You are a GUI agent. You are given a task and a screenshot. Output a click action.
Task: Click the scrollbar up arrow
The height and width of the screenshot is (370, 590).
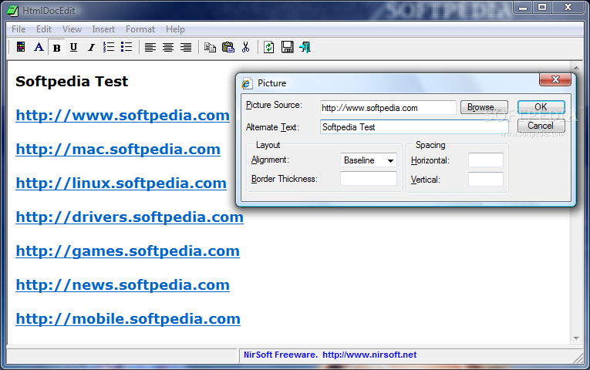[x=576, y=68]
